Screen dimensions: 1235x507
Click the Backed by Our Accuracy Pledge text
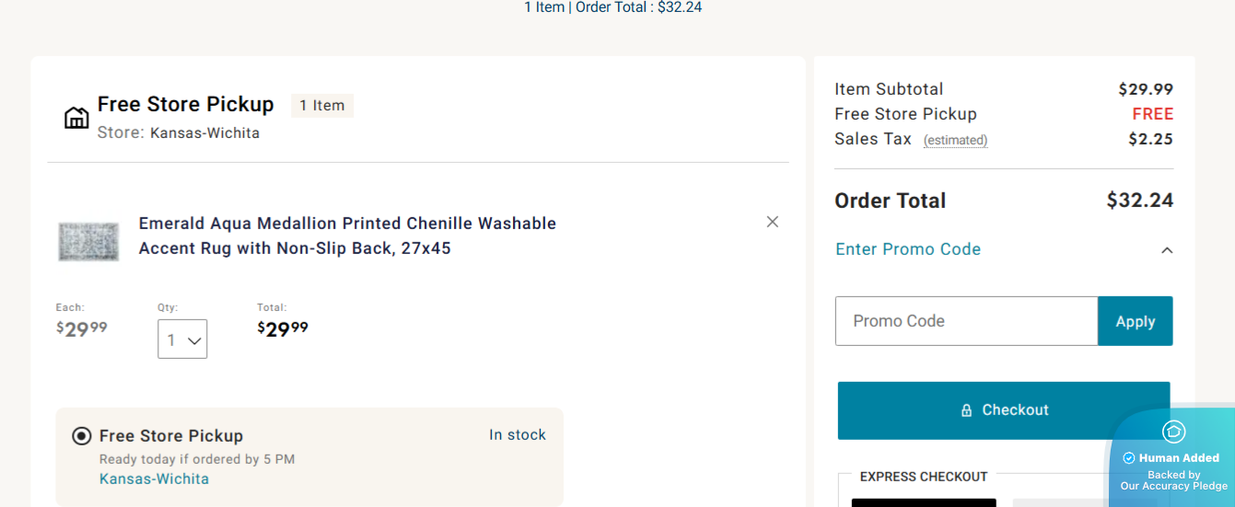point(1173,480)
